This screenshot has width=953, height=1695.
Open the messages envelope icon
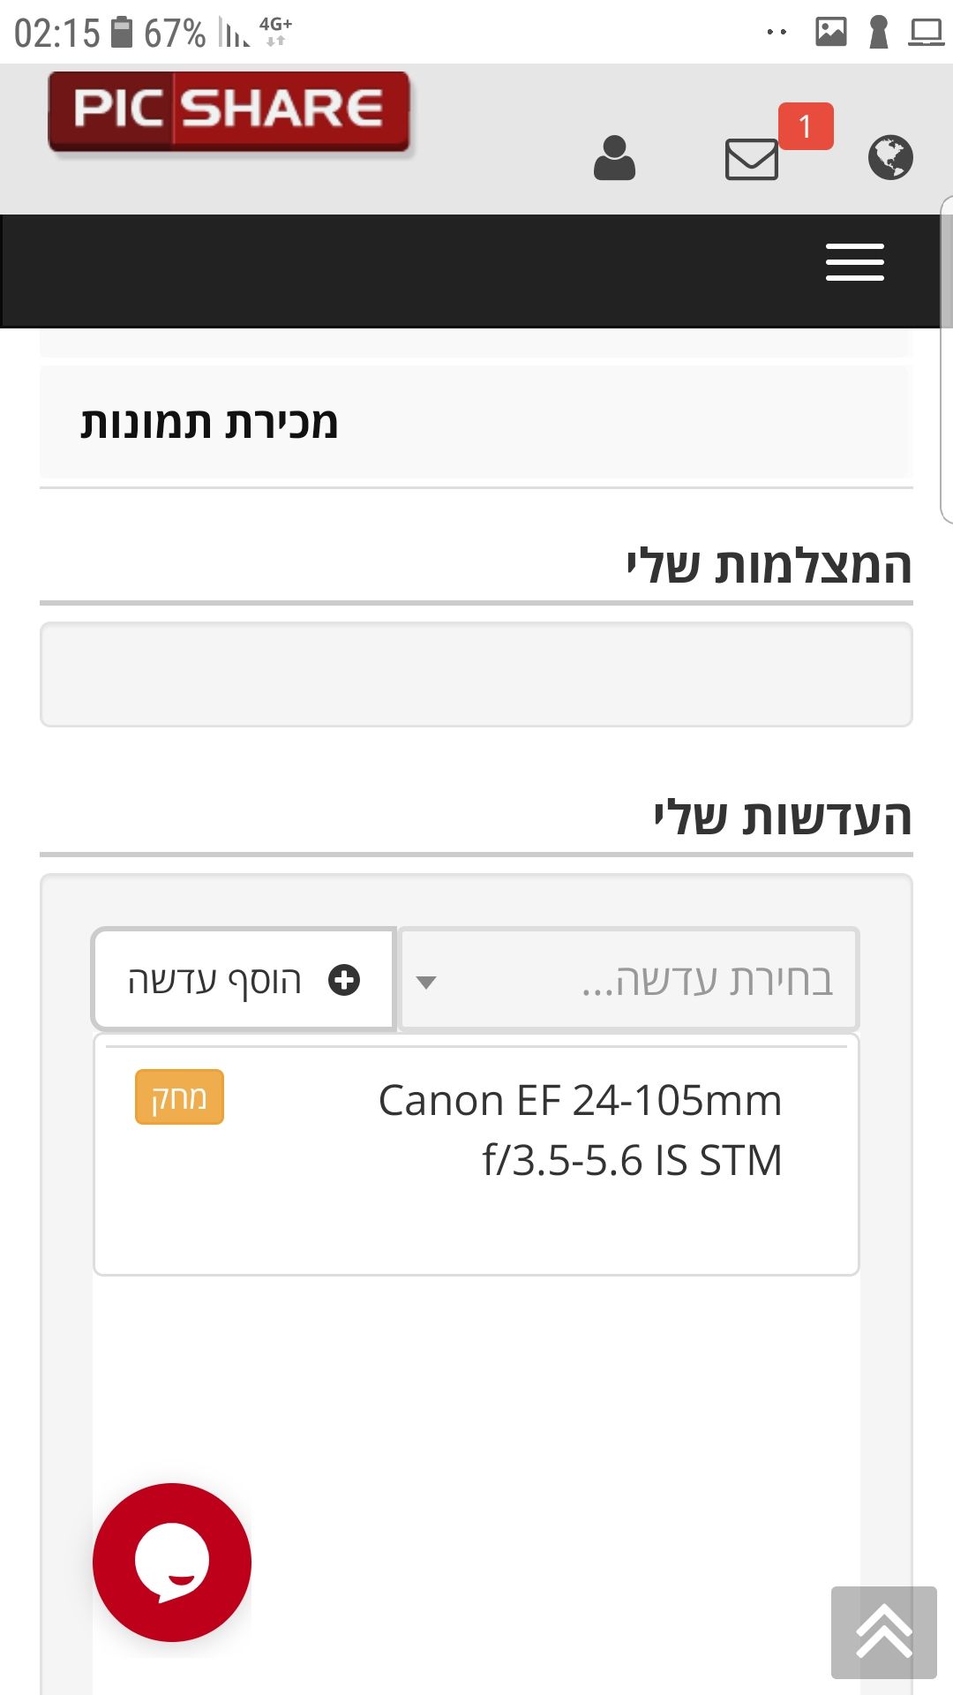[751, 160]
